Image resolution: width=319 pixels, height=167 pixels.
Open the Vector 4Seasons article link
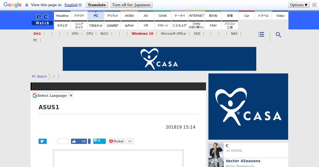(x=243, y=161)
